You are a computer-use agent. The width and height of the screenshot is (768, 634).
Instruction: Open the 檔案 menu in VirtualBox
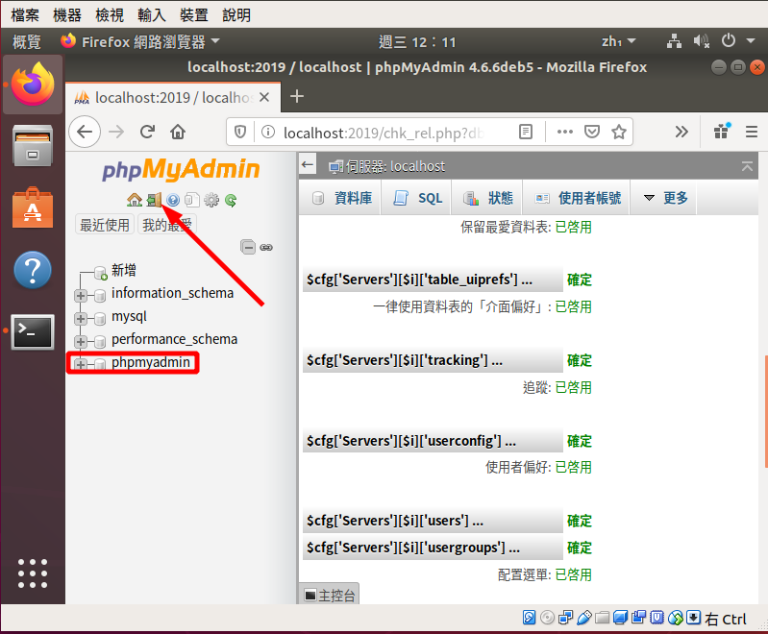coord(24,14)
